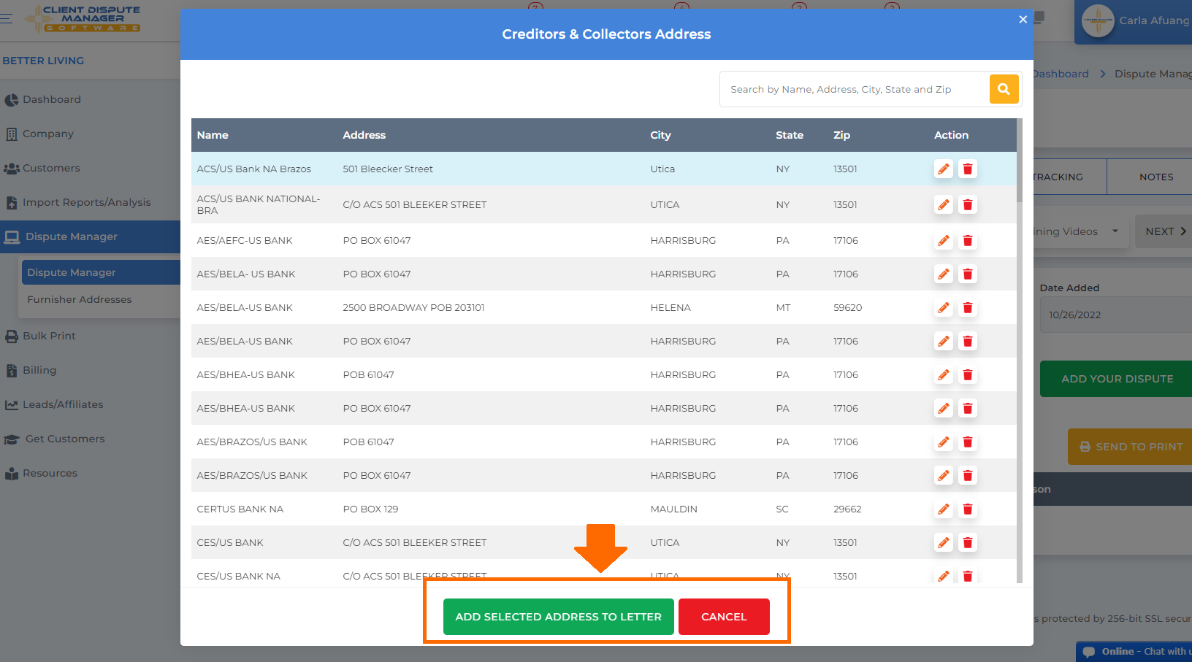
Task: Open the hamburger menu icon
Action: click(x=7, y=18)
